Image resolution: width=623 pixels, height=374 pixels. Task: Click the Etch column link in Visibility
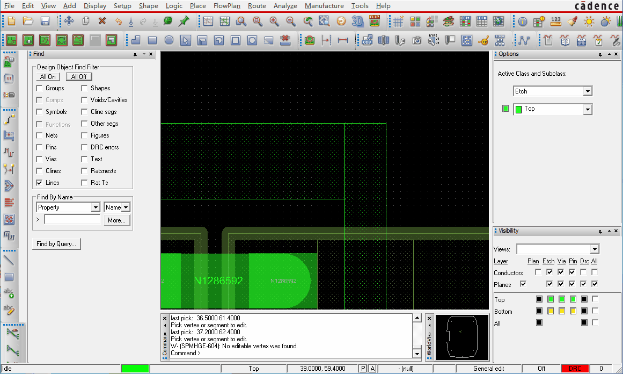click(x=548, y=261)
